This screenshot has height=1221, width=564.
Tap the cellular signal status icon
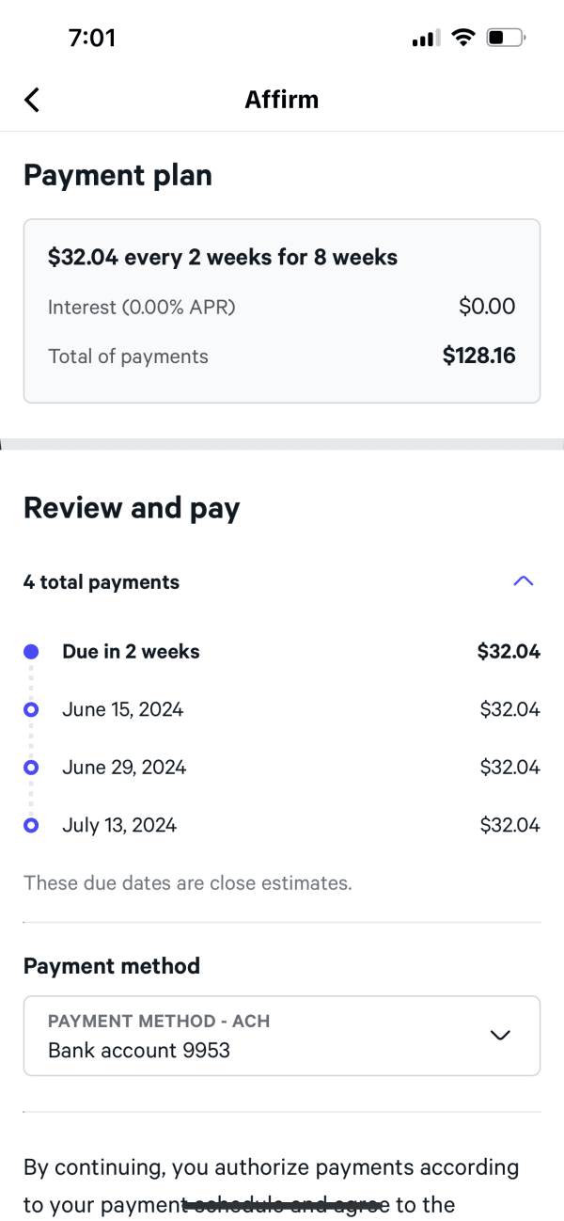tap(426, 39)
